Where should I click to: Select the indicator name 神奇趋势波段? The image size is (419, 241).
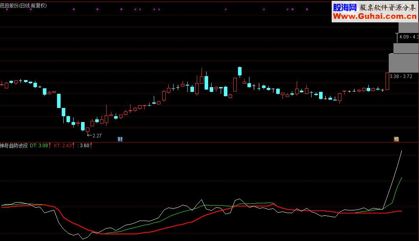(14, 146)
